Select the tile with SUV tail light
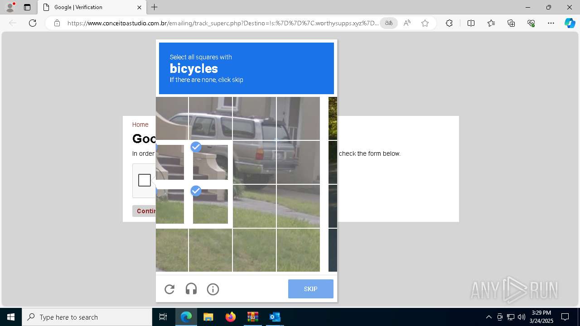The image size is (580, 326). (x=254, y=162)
